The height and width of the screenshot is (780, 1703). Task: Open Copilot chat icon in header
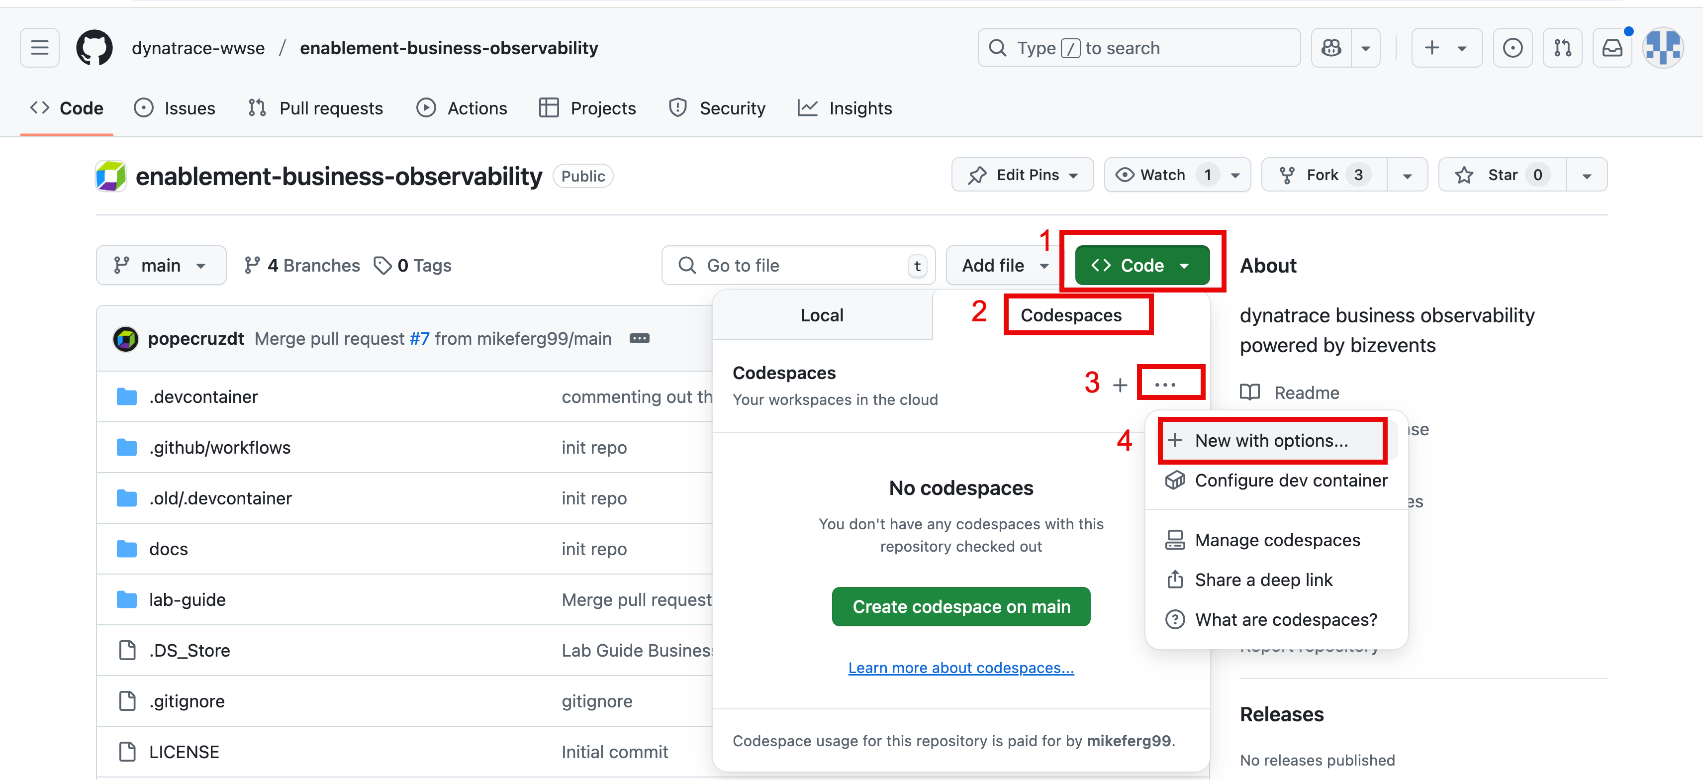1331,48
